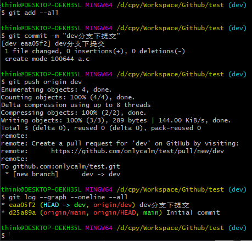Click the 'Total 3 (delta 0), reused 0' line
Viewport: 252px width, 241px height.
coord(101,128)
